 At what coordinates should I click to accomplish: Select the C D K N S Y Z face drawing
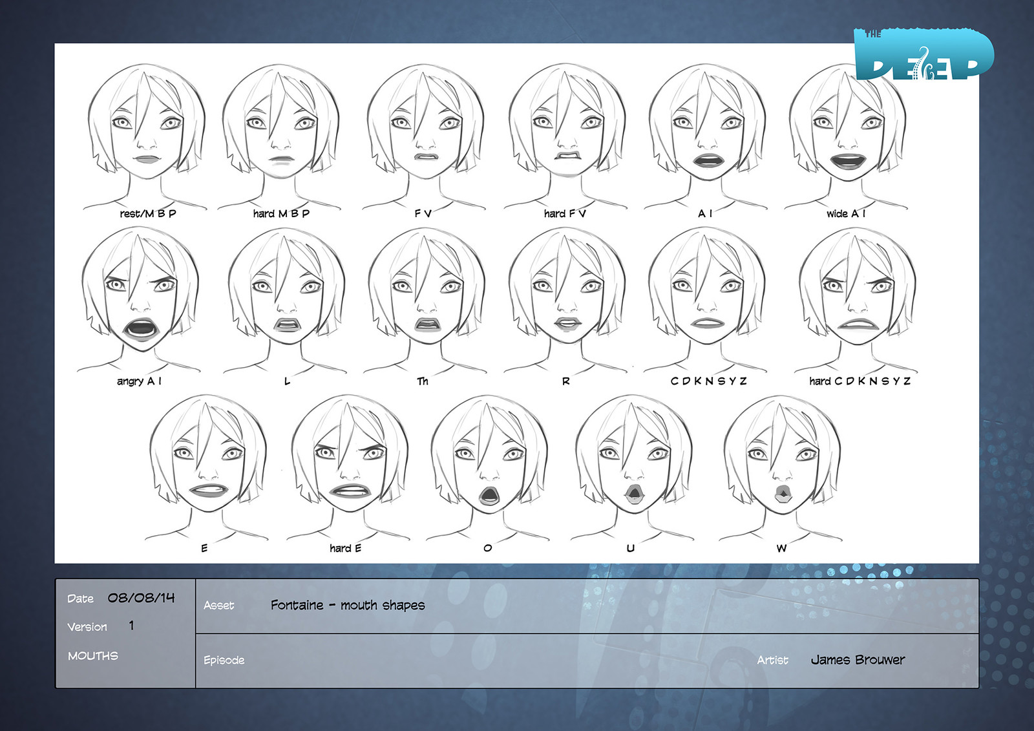click(x=706, y=300)
